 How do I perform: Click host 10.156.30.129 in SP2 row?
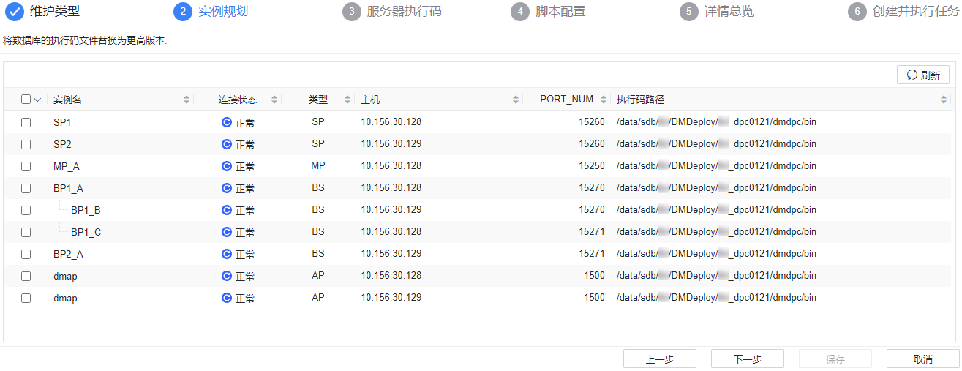point(391,144)
